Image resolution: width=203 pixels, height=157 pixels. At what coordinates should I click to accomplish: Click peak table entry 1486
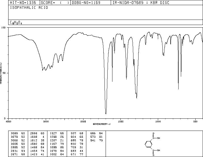click(x=34, y=147)
